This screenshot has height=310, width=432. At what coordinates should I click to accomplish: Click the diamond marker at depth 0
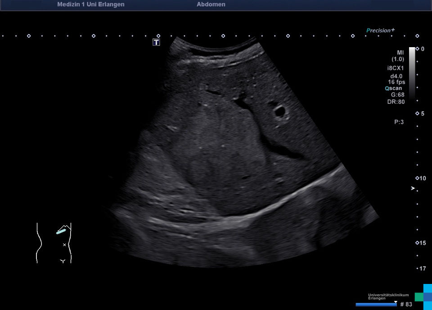[x=417, y=49]
